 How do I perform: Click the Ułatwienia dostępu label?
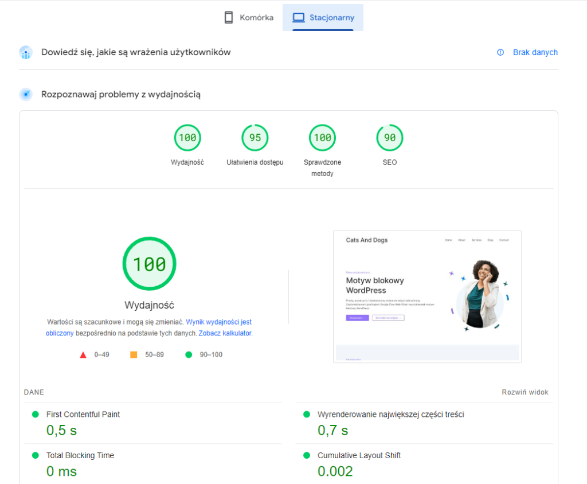(x=255, y=163)
